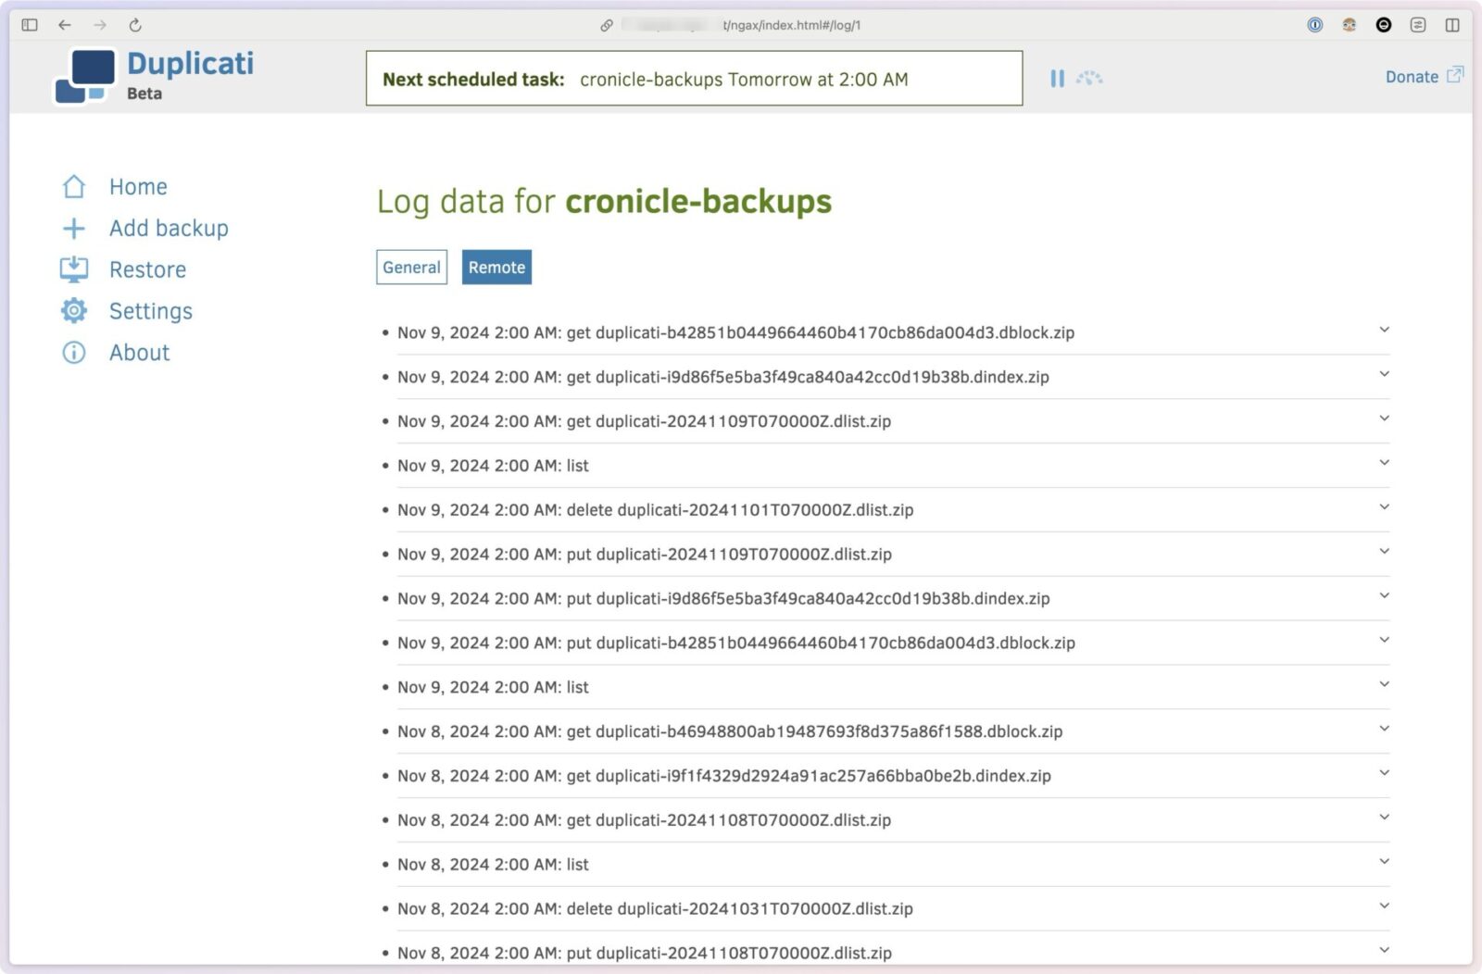Expand the first get dblock.zip entry

coord(1384,331)
